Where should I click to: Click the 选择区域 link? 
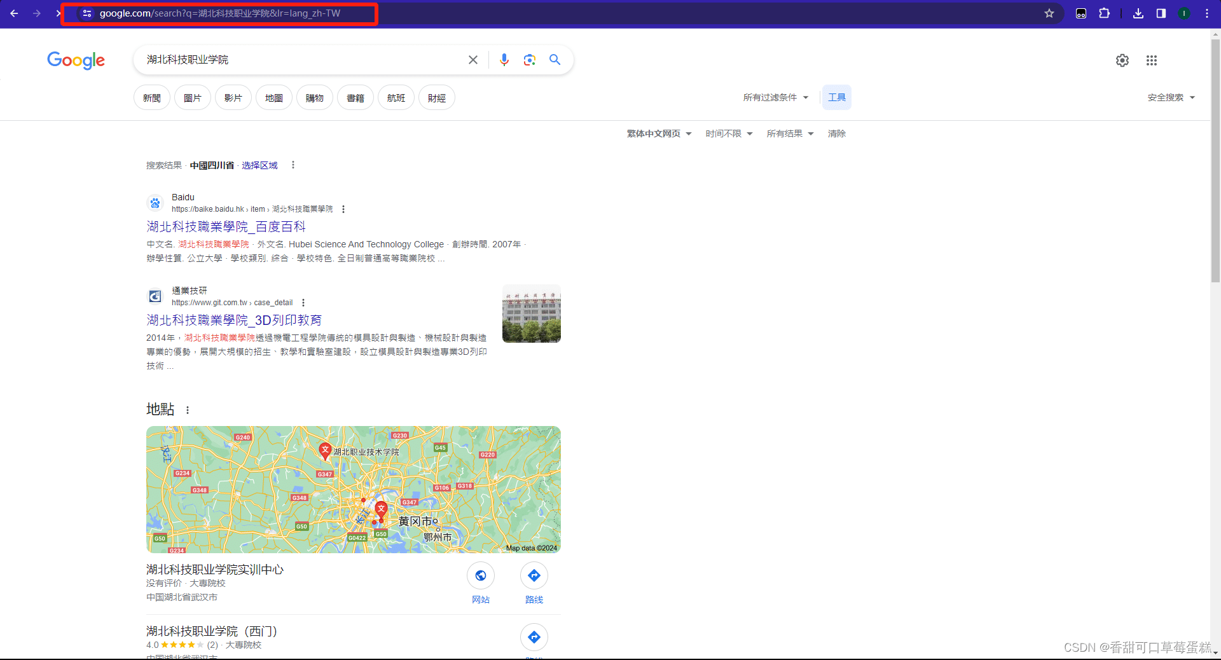[259, 165]
